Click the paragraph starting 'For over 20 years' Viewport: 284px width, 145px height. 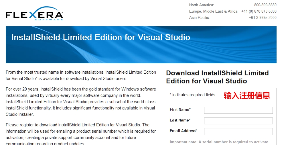coord(81,102)
